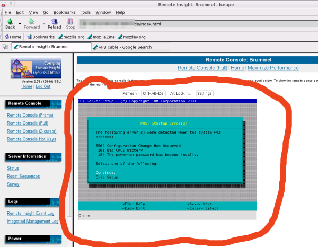Screen dimensions: 318x247
Task: Click the Server Information section header
Action: click(33, 157)
